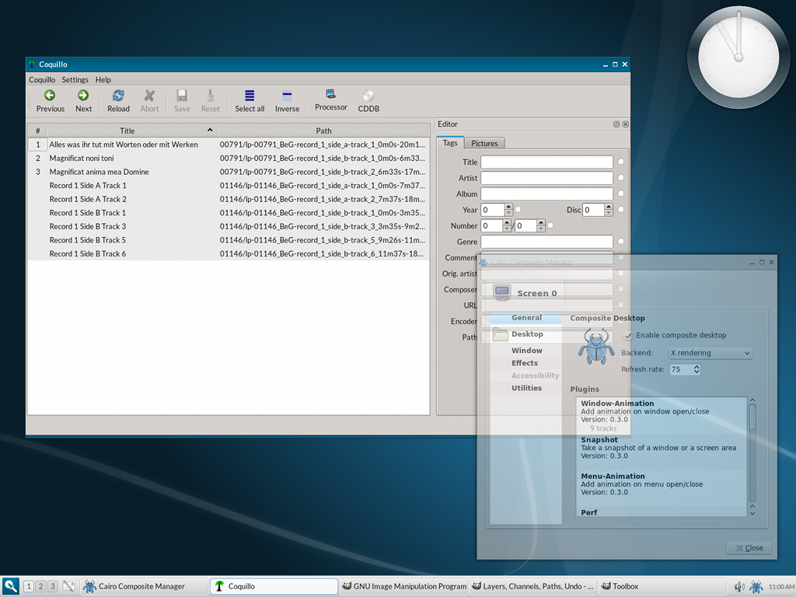Inverse the selection via toolbar
Screen dimensions: 796x597
[287, 100]
